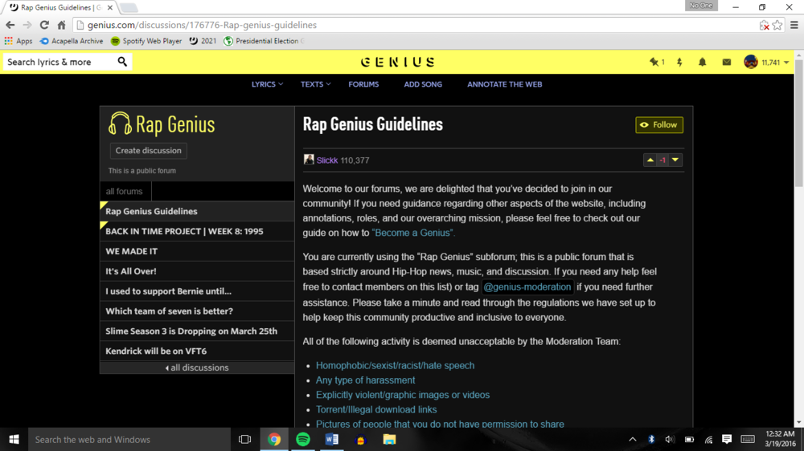Screen dimensions: 804x451
Task: Reload the page with refresh icon
Action: [44, 25]
